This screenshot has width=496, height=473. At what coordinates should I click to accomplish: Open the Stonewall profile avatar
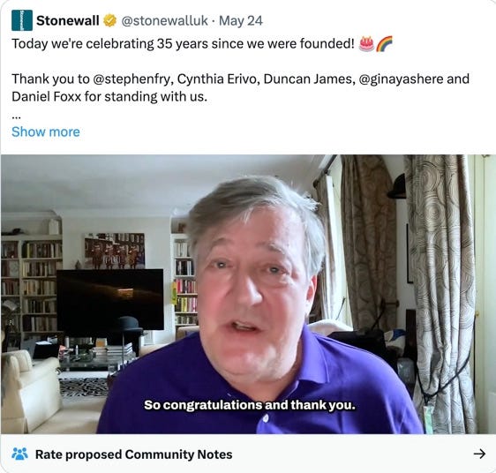point(22,20)
